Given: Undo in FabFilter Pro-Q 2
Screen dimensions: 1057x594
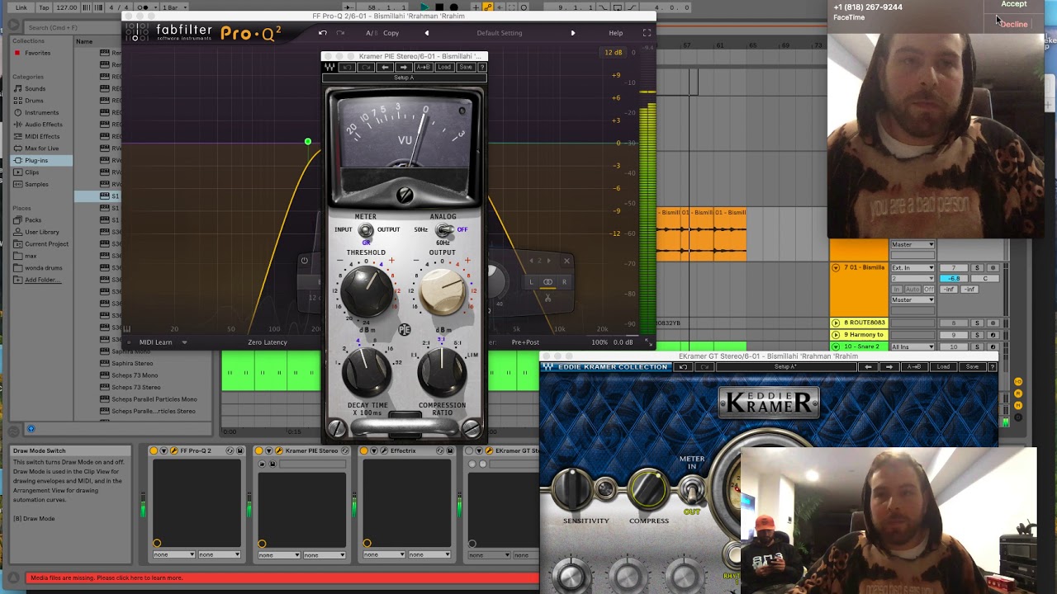Looking at the screenshot, I should (323, 33).
